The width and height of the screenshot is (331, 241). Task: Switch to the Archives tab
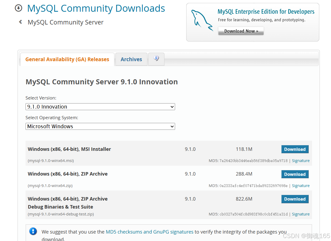(x=131, y=59)
